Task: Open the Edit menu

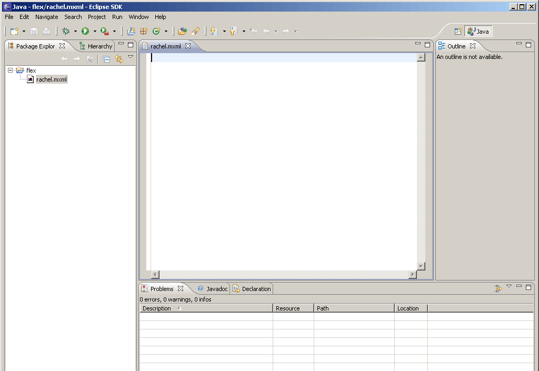Action: pyautogui.click(x=24, y=17)
